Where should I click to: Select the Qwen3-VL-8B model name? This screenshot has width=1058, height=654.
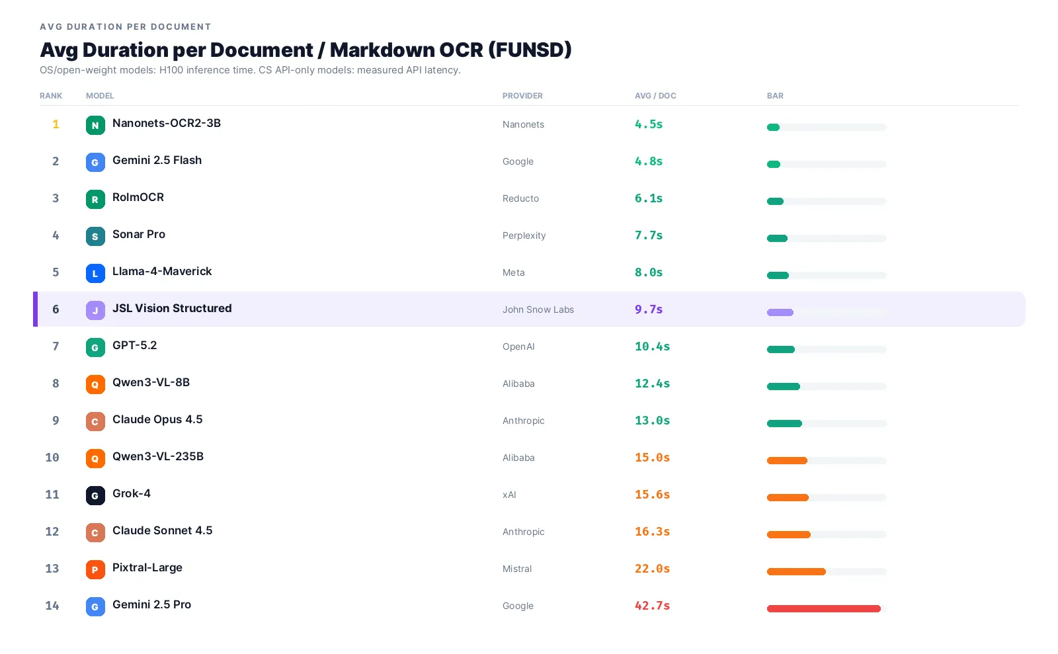[x=151, y=382]
